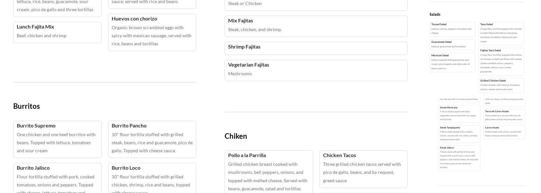The image size is (541, 193).
Task: Open the Mix Fajitas item
Action: click(316, 26)
